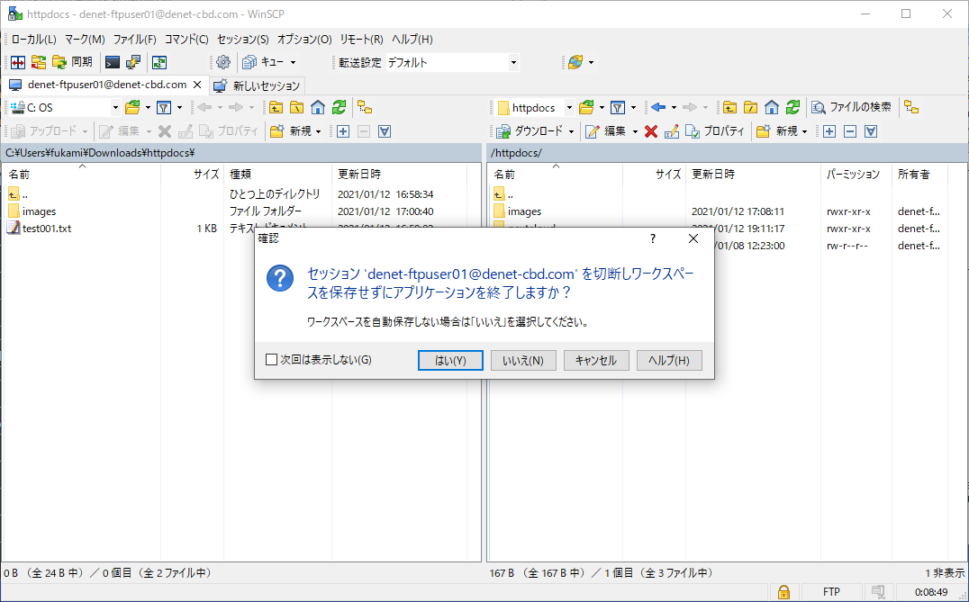This screenshot has height=602, width=969.
Task: Check the 次回は表示しない checkbox
Action: pyautogui.click(x=271, y=359)
